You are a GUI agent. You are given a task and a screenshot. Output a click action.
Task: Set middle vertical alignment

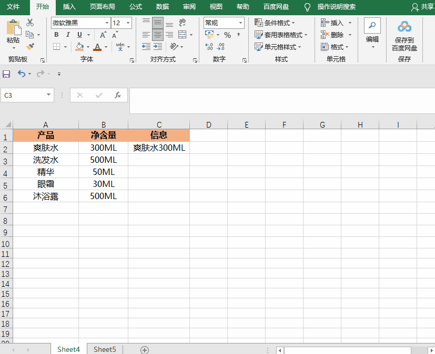158,23
